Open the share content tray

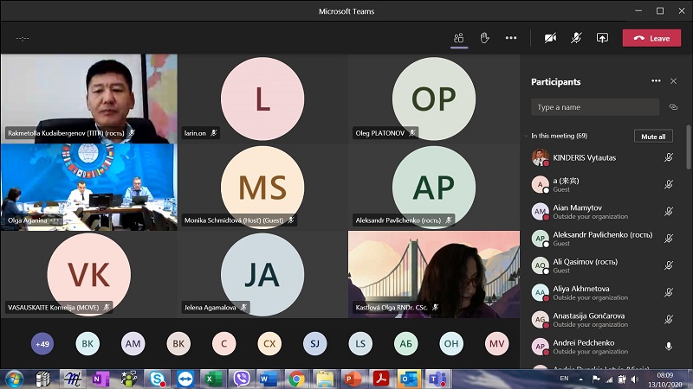tap(603, 38)
